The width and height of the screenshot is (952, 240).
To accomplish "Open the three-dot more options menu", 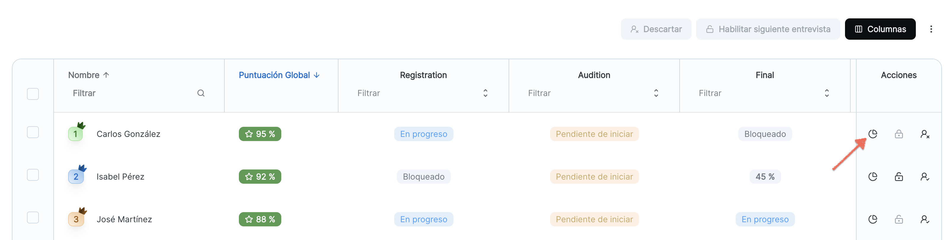I will pos(931,29).
